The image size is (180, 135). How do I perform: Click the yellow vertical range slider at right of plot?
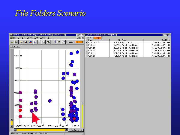point(82,114)
